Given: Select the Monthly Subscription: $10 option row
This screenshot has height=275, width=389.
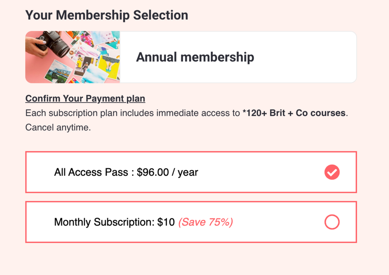Looking at the screenshot, I should [191, 222].
